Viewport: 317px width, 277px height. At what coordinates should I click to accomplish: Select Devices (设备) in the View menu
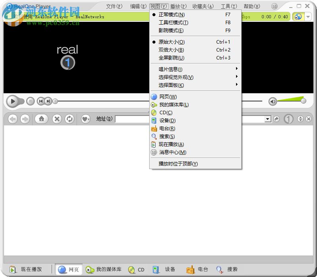click(196, 121)
